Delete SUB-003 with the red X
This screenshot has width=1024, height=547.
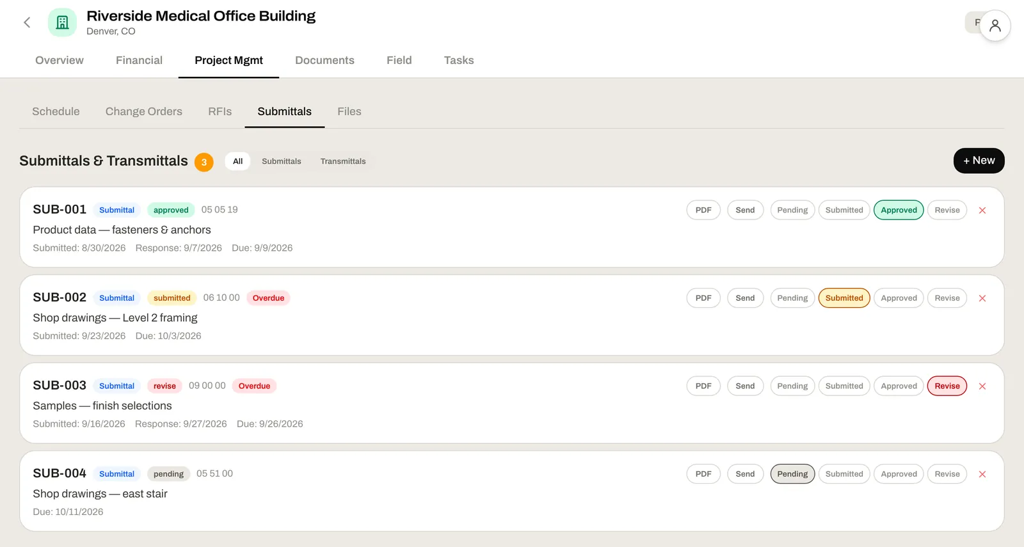[982, 386]
